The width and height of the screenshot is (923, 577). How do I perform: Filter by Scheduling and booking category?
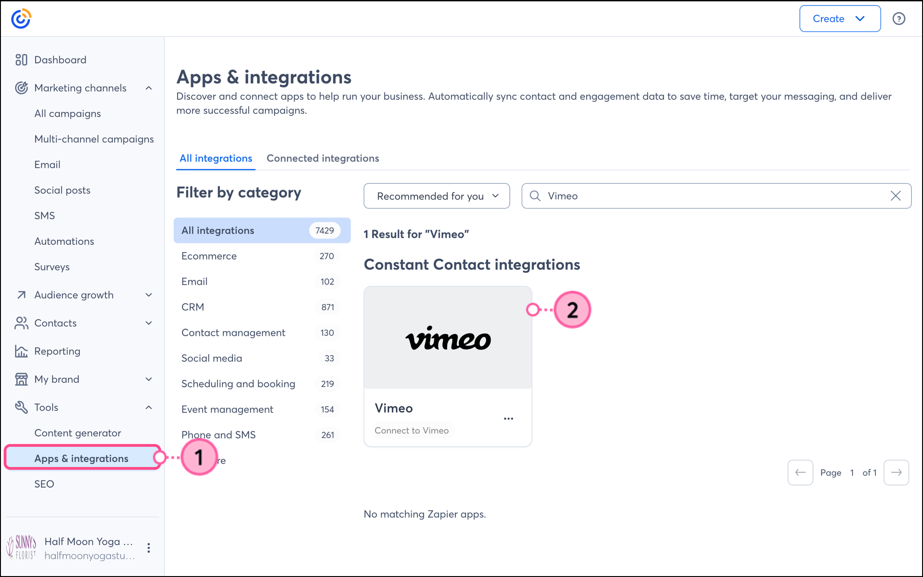(262, 384)
